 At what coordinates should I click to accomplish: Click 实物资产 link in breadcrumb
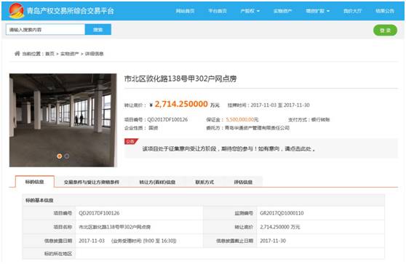[x=69, y=54]
